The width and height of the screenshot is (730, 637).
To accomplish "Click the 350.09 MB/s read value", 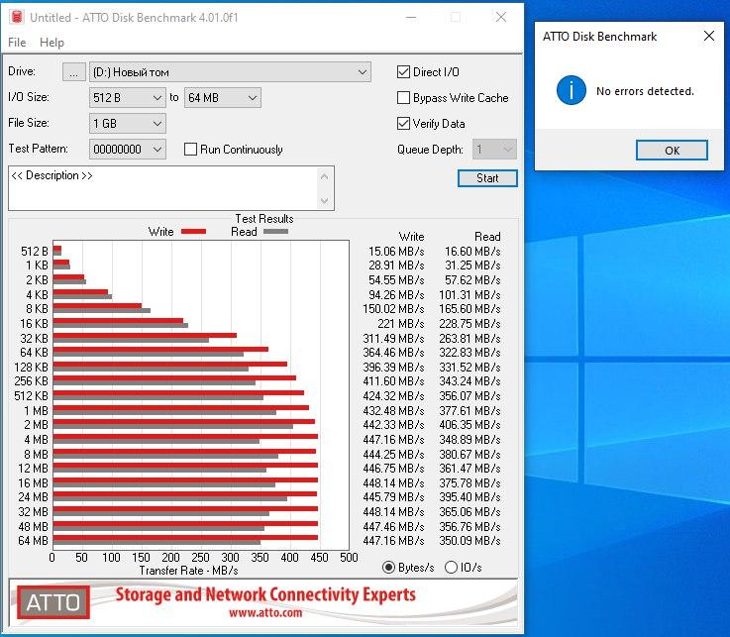I will pyautogui.click(x=469, y=541).
